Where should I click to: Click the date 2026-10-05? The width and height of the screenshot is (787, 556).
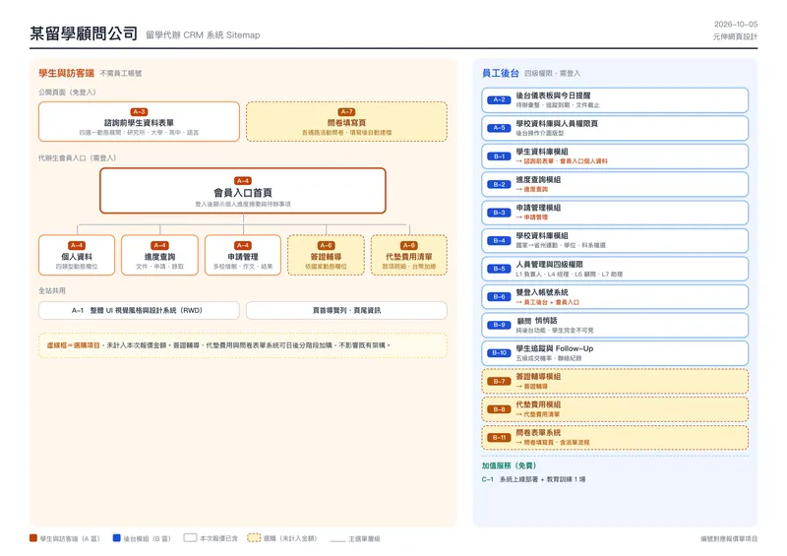pyautogui.click(x=736, y=24)
